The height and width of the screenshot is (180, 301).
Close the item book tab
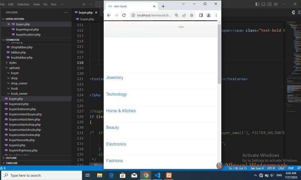[x=154, y=6]
